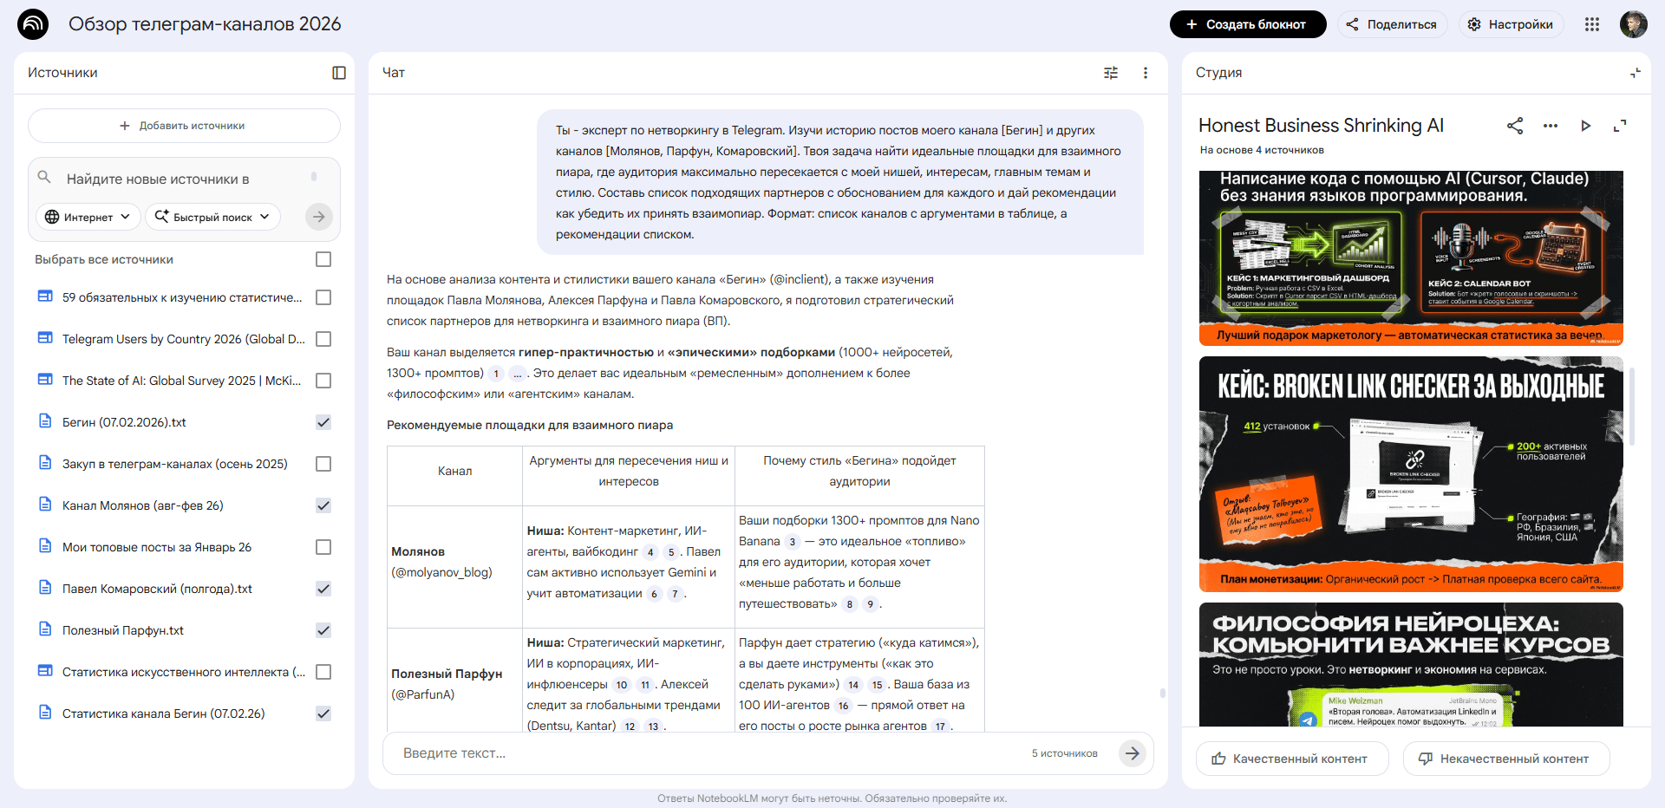Open chat settings via sliders icon
The width and height of the screenshot is (1665, 808).
pyautogui.click(x=1111, y=73)
